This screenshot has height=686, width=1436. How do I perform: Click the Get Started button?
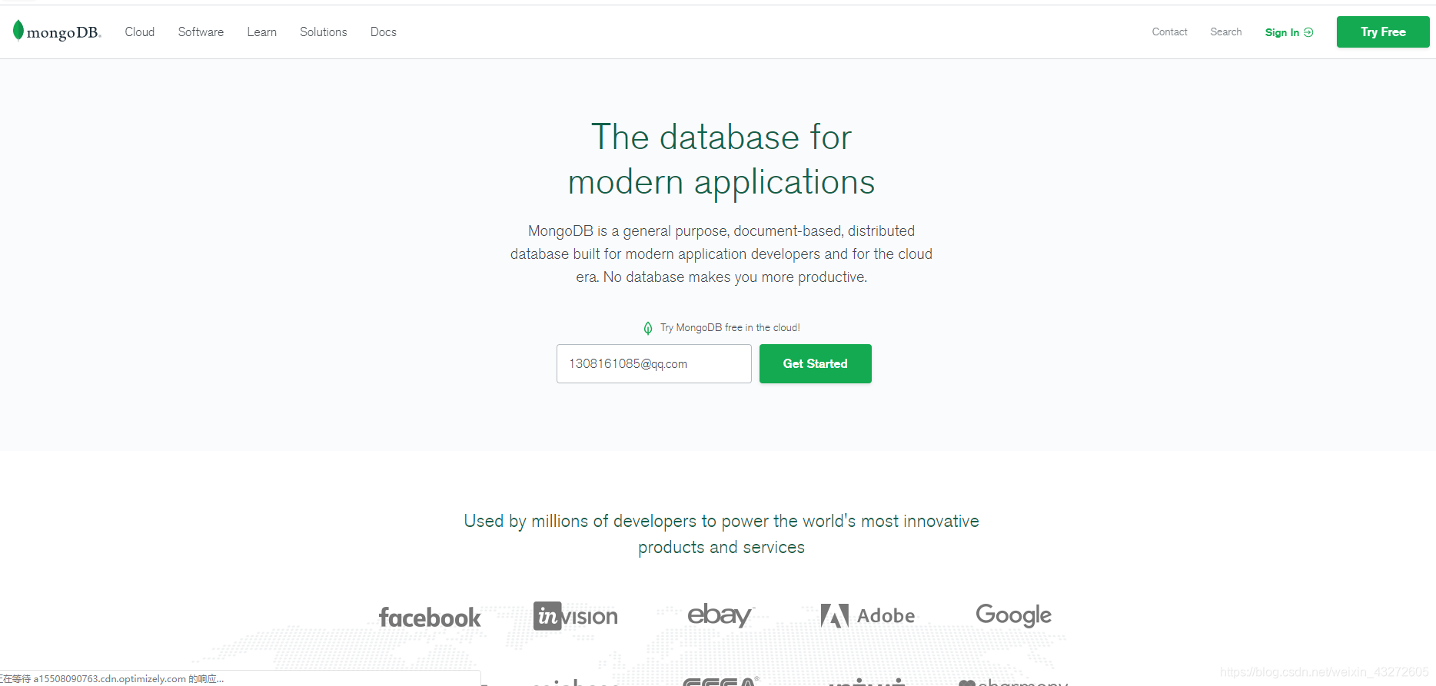pos(816,363)
